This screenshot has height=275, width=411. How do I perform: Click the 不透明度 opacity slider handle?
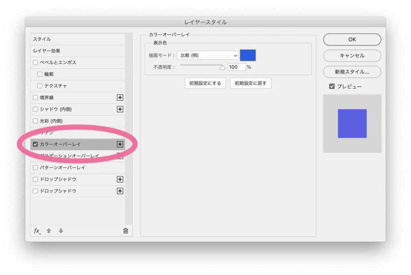point(222,67)
